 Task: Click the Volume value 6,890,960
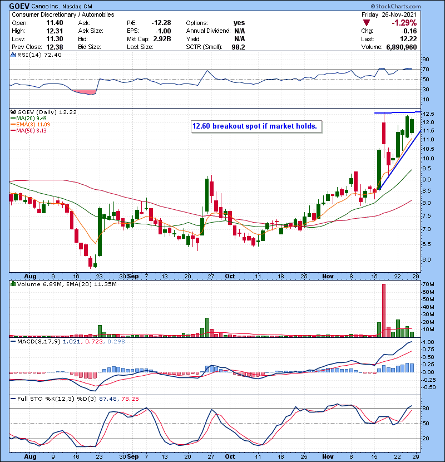coord(402,47)
